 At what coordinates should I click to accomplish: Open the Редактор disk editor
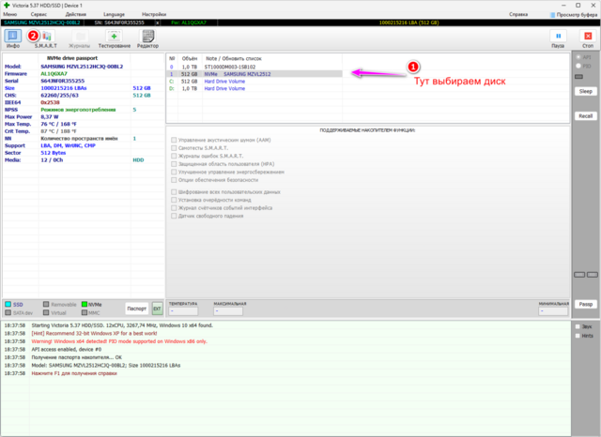click(x=147, y=38)
